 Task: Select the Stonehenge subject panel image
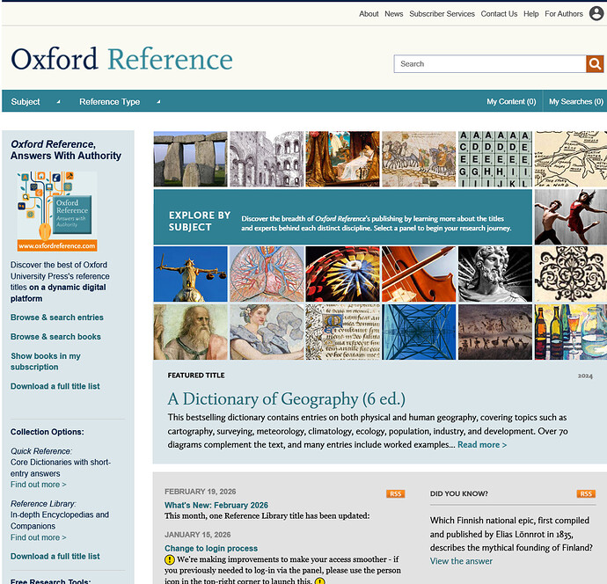click(190, 159)
